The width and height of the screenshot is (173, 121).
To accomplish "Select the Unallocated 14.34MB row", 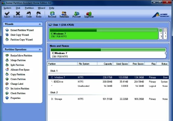I will pos(109,86).
